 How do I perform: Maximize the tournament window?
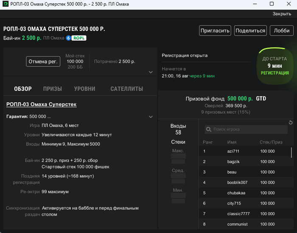coord(272,4)
